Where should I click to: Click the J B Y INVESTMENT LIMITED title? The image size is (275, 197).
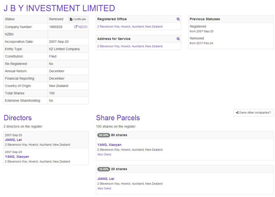(59, 8)
